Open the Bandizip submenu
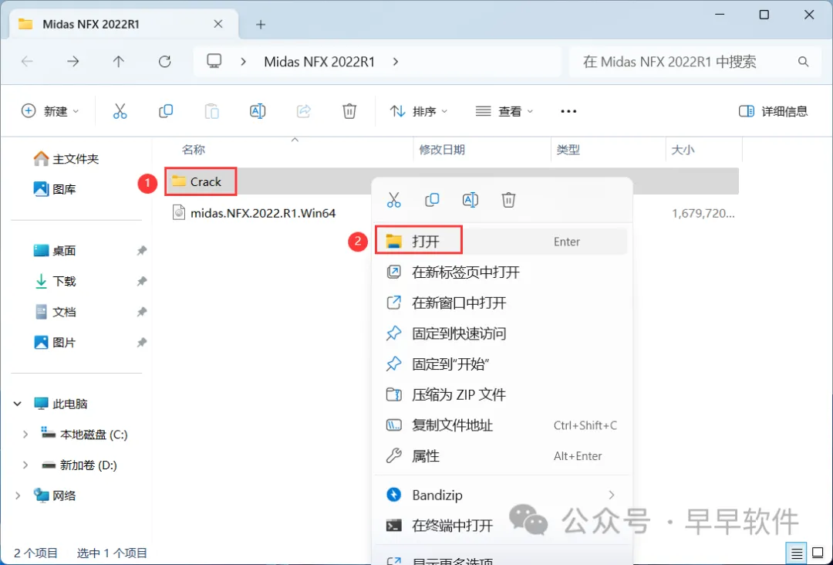This screenshot has height=565, width=833. tap(501, 496)
